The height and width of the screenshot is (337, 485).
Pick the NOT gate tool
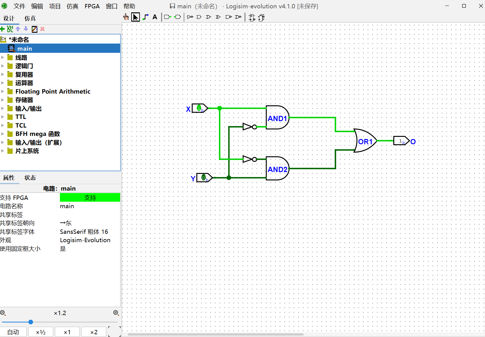click(190, 17)
